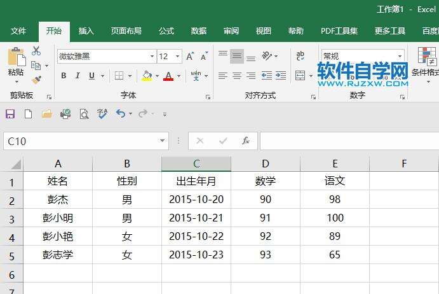
Task: Open font color dropdown arrow
Action: click(x=179, y=76)
